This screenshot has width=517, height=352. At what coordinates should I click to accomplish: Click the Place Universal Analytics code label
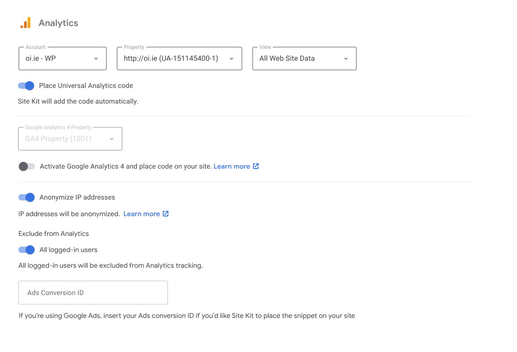[86, 86]
